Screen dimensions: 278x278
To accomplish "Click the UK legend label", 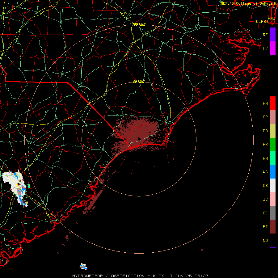I will [x=265, y=48].
